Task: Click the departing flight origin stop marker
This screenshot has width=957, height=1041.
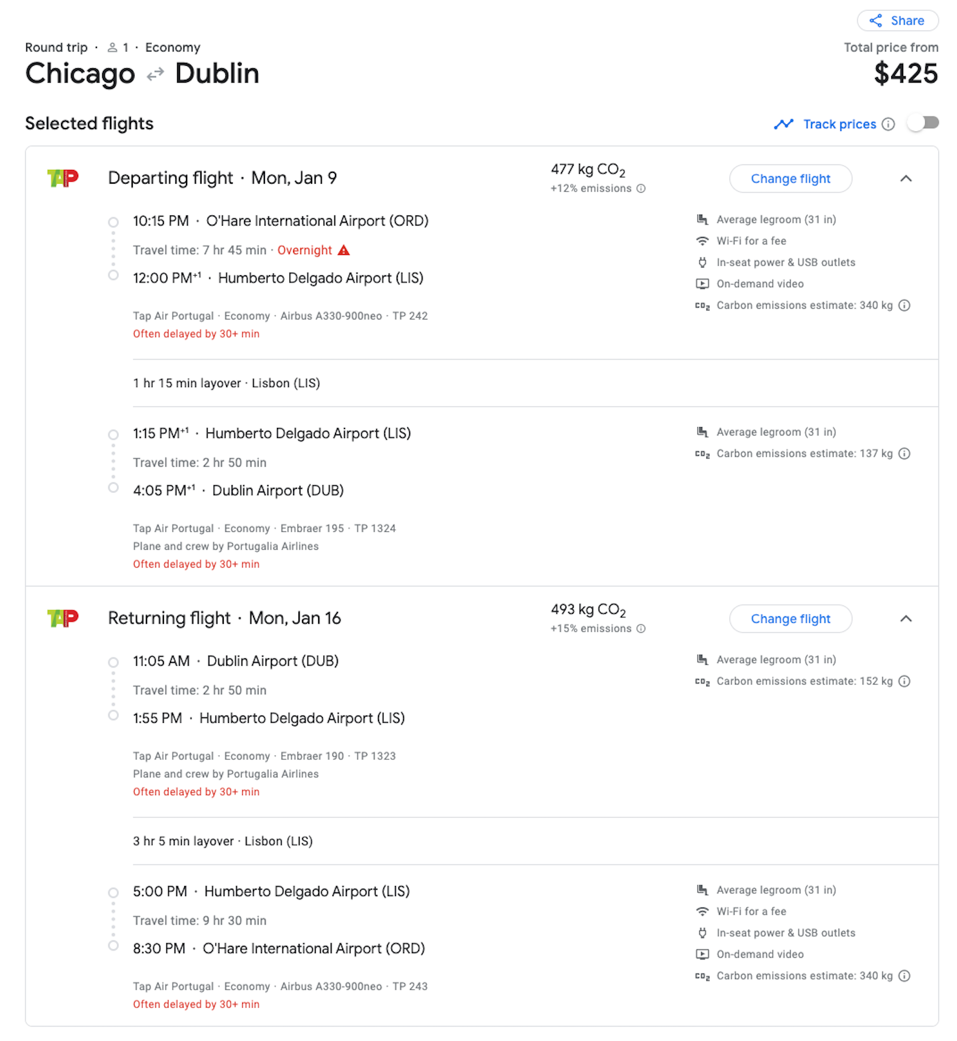Action: 114,222
